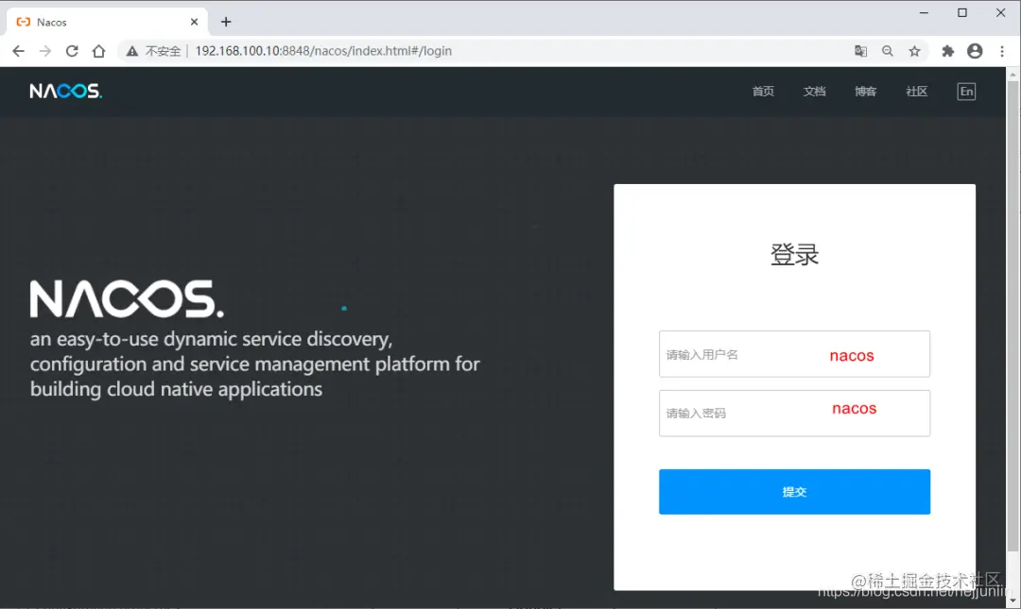The width and height of the screenshot is (1021, 609).
Task: Click the scrollbar down arrow
Action: coord(1012,601)
